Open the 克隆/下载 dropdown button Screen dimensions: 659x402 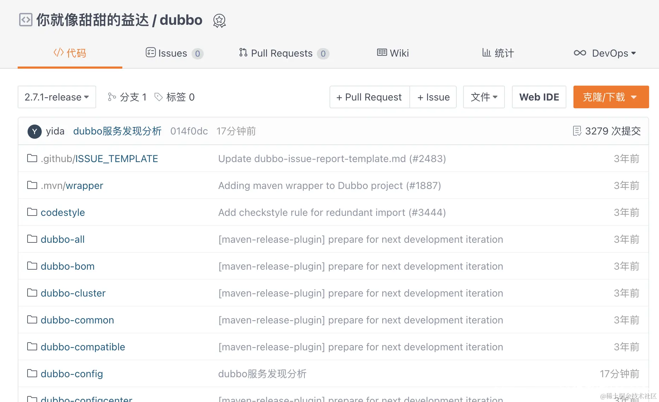tap(611, 97)
